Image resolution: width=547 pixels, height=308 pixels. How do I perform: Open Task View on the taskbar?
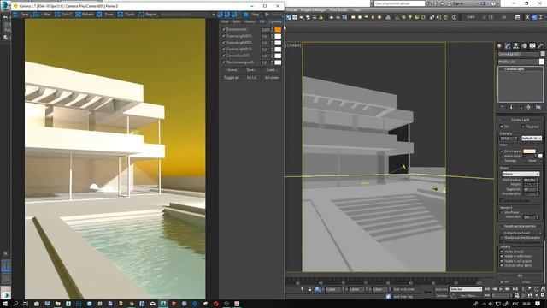(26, 304)
